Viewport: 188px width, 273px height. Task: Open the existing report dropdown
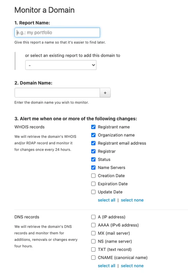coord(61,65)
